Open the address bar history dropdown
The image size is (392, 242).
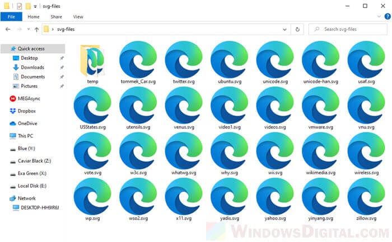click(286, 29)
